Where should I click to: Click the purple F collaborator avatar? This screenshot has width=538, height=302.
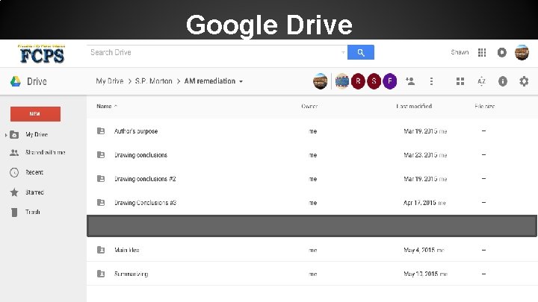click(390, 81)
